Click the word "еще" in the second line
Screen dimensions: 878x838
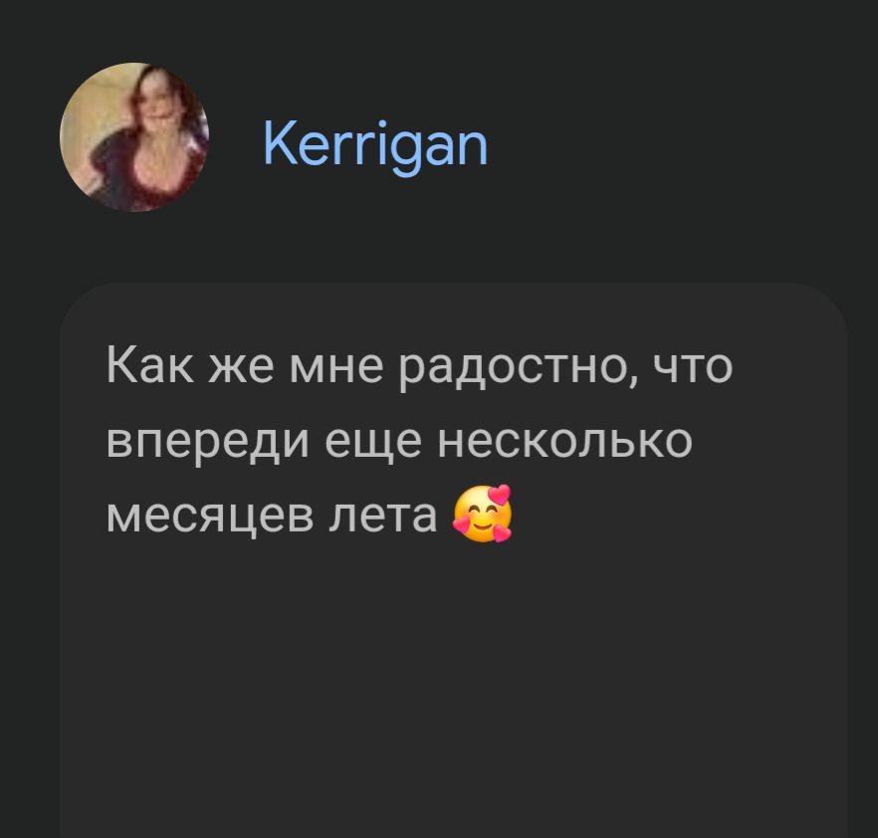coord(373,442)
